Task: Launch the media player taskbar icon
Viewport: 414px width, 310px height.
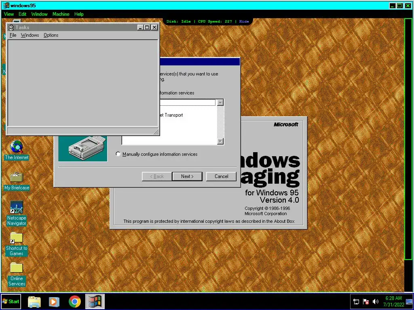Action: click(54, 301)
